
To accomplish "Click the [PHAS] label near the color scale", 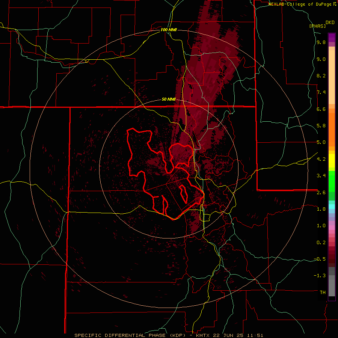I will click(317, 26).
